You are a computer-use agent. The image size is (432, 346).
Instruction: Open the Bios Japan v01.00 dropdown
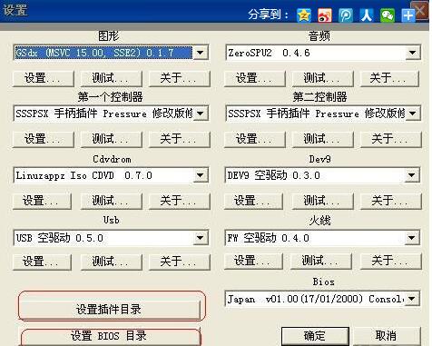[412, 299]
